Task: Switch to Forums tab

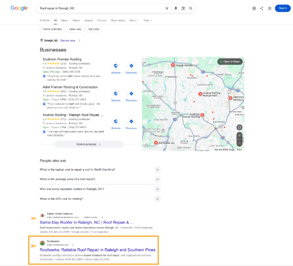Action: (x=102, y=20)
